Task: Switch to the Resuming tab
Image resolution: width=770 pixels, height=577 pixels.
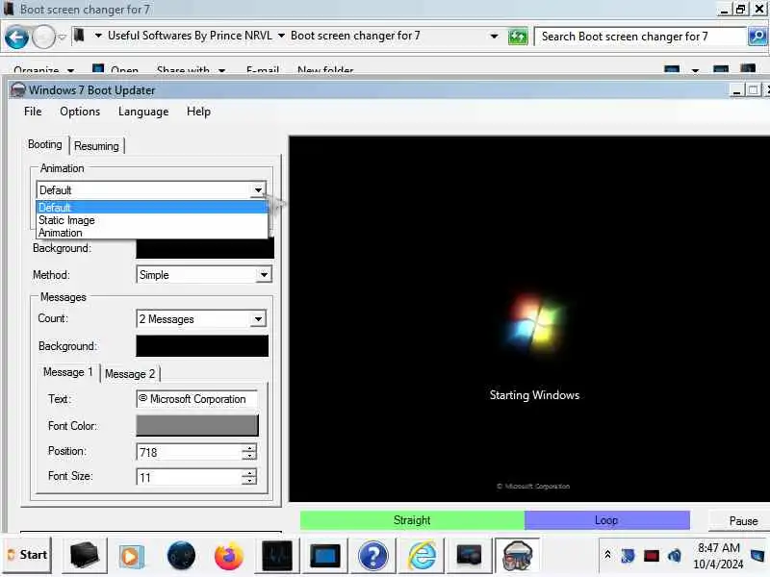Action: point(97,146)
